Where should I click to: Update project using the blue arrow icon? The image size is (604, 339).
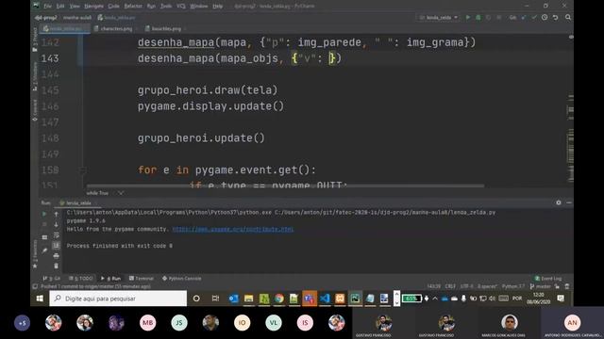524,17
